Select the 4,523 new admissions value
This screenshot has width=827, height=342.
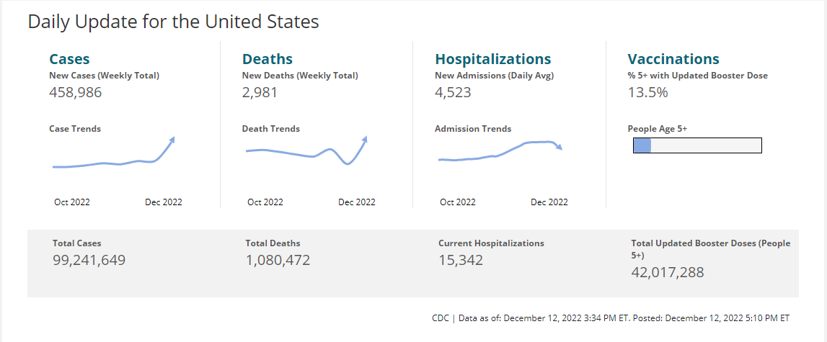click(x=453, y=93)
